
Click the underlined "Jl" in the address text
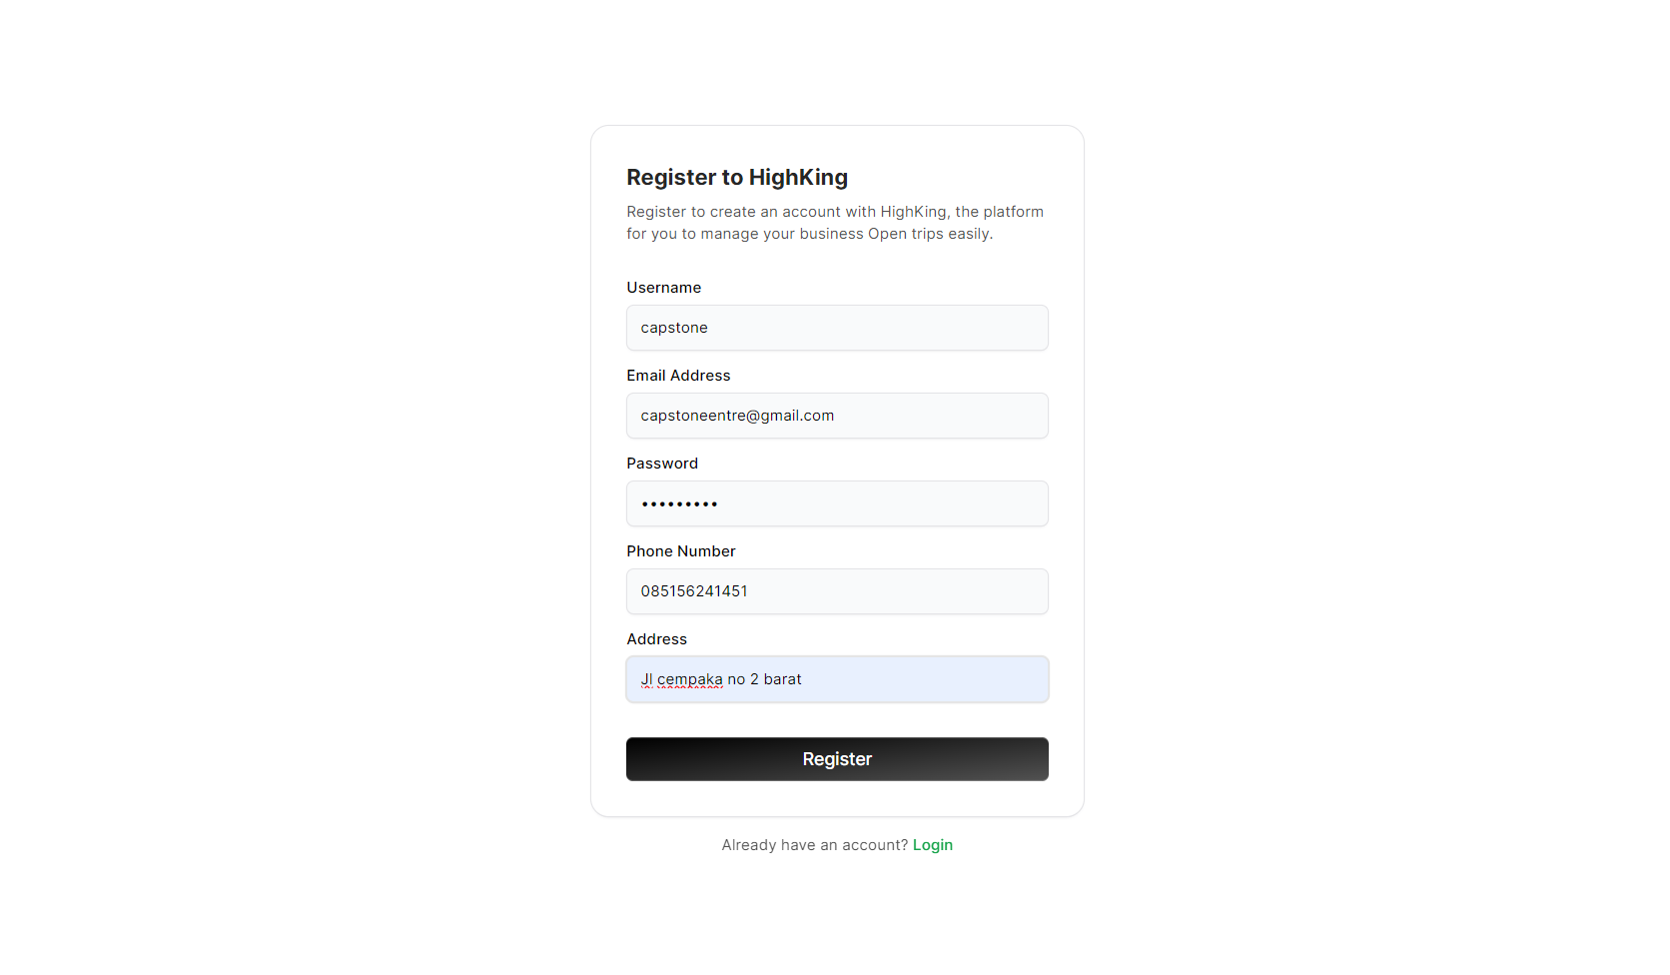coord(646,679)
